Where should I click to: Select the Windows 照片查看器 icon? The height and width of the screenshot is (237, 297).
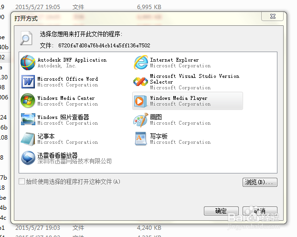(x=28, y=119)
